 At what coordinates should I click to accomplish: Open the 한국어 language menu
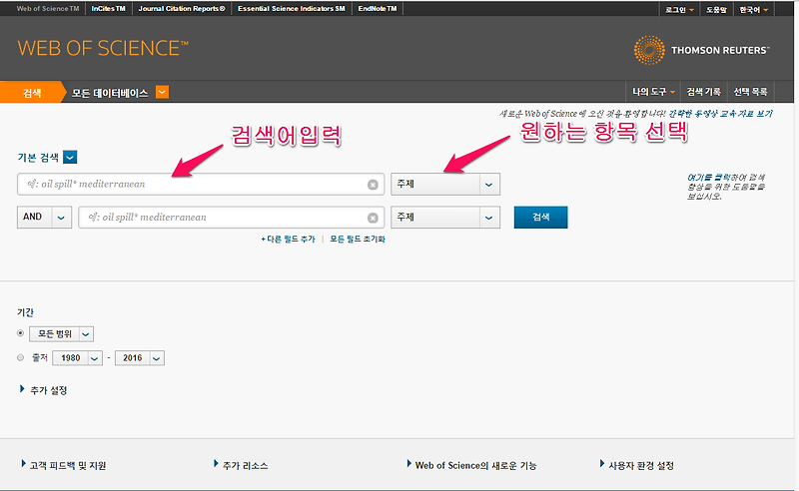(x=754, y=10)
